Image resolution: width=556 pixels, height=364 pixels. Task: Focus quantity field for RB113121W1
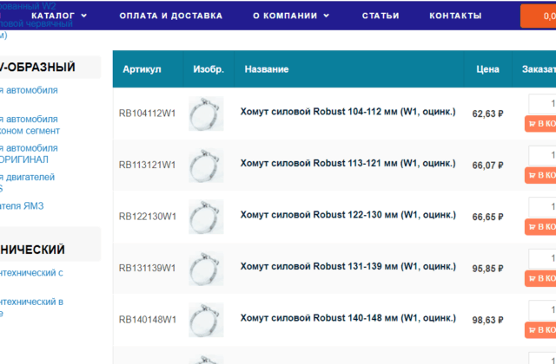(542, 155)
